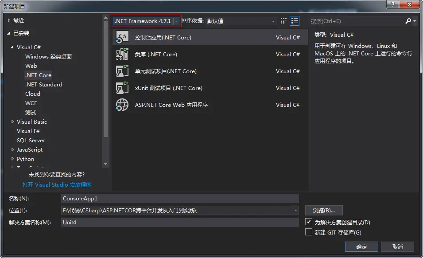The image size is (423, 258).
Task: Select 单元测试项目(.NET Core) template text
Action: pyautogui.click(x=166, y=71)
